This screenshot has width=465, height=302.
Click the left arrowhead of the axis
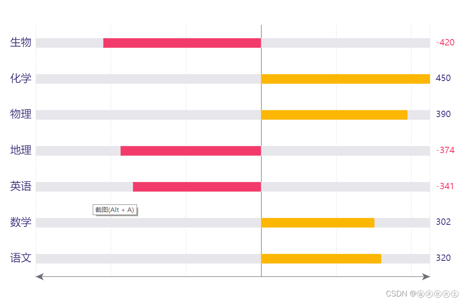pyautogui.click(x=40, y=277)
